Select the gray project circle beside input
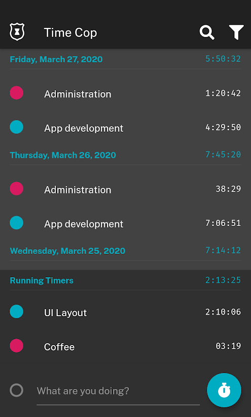The height and width of the screenshot is (417, 251). point(17,390)
